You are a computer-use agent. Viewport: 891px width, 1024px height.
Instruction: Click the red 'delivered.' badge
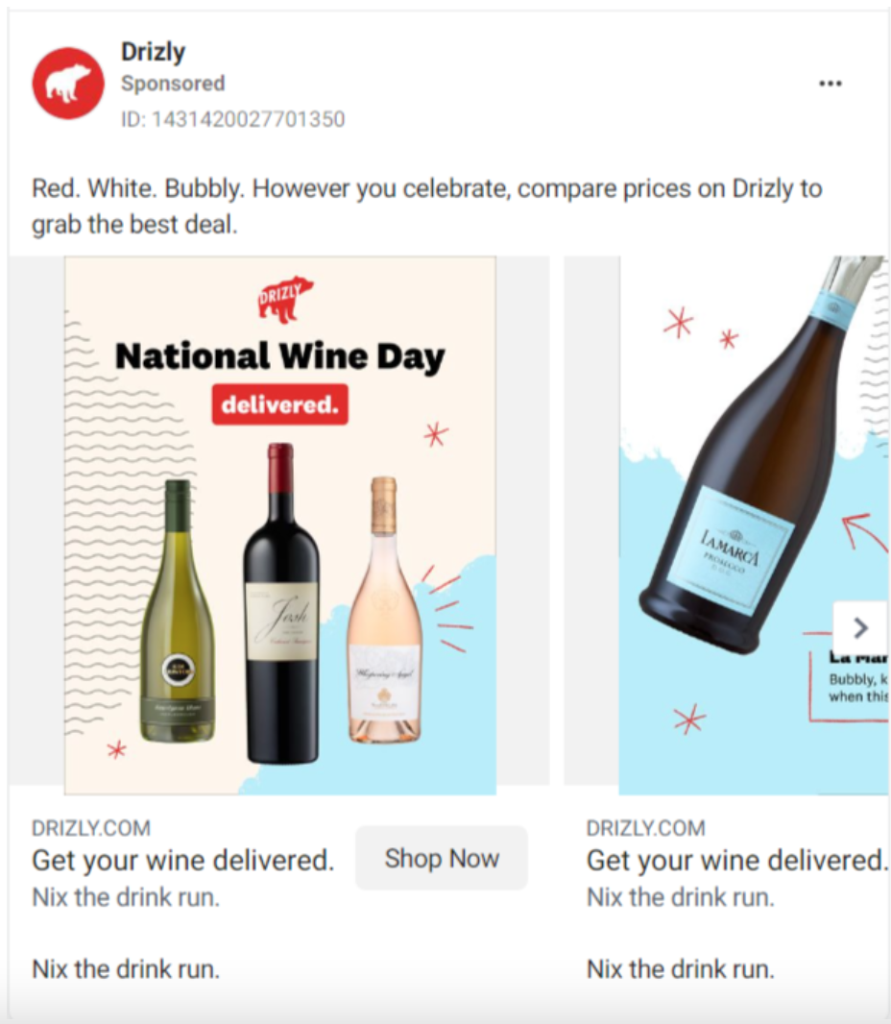click(280, 405)
